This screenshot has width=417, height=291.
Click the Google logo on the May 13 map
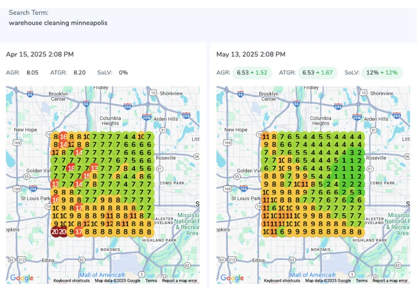(232, 278)
